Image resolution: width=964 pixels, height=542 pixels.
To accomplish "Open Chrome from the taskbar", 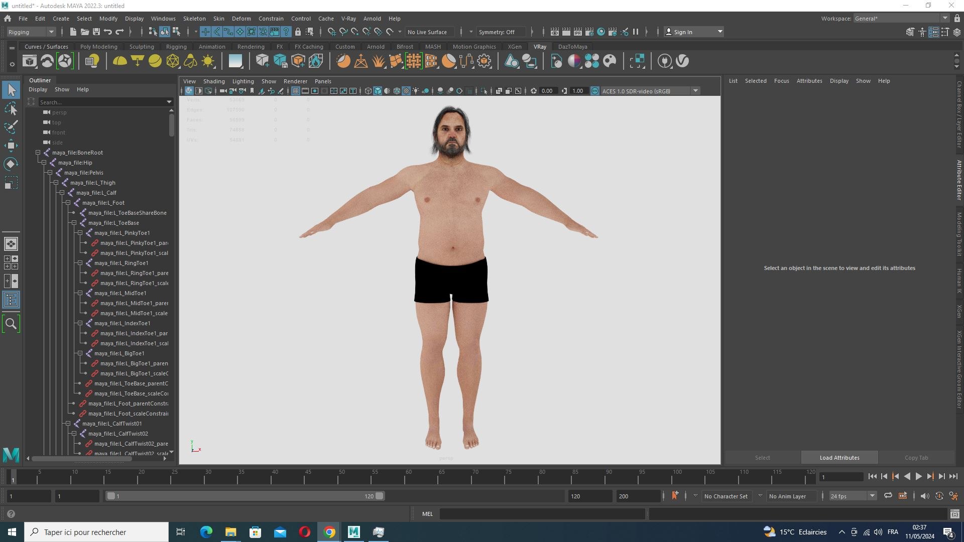I will pos(329,532).
